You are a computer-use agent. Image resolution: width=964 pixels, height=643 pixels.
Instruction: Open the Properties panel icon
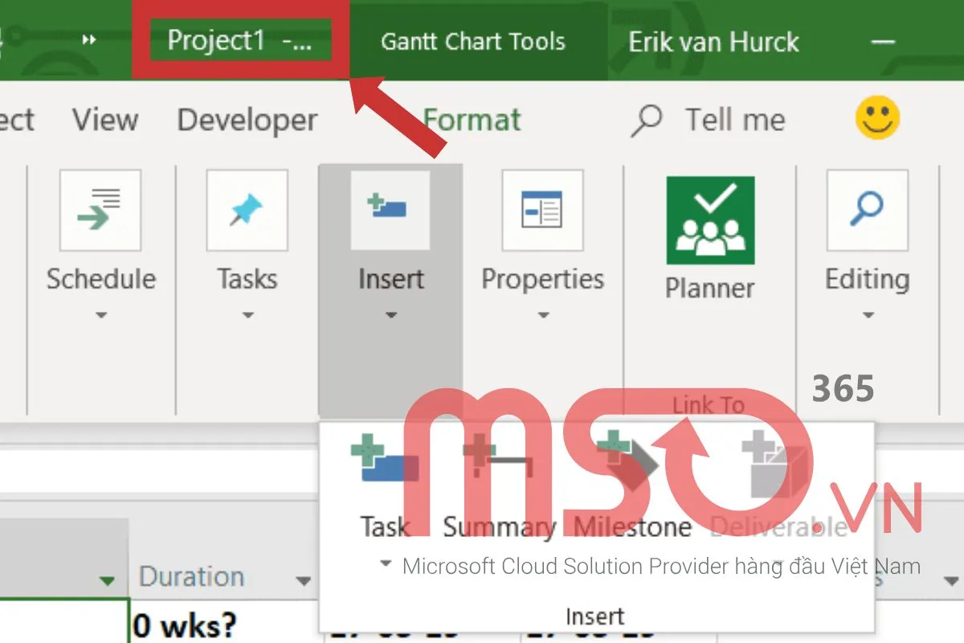click(x=543, y=209)
